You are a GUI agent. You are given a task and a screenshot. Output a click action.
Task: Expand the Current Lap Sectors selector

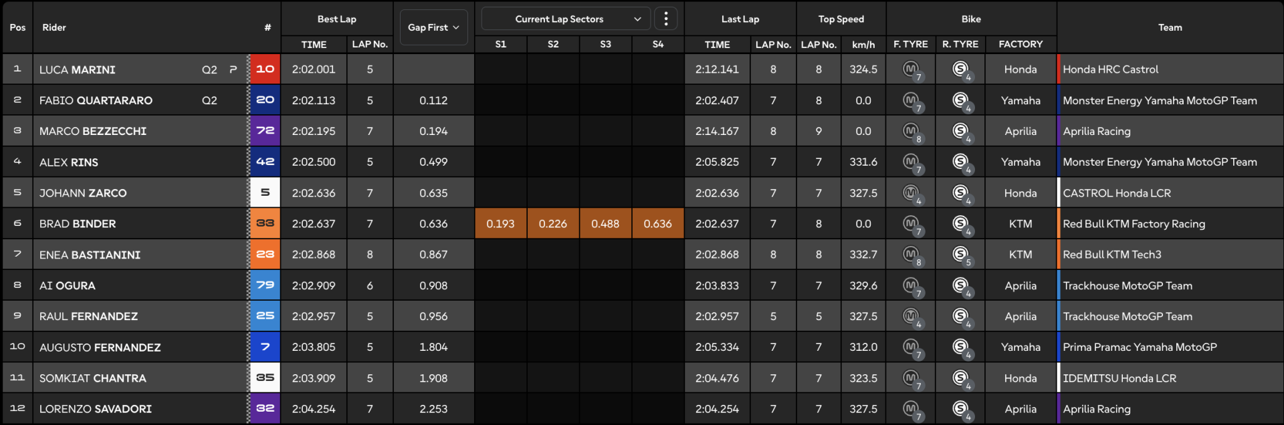566,19
